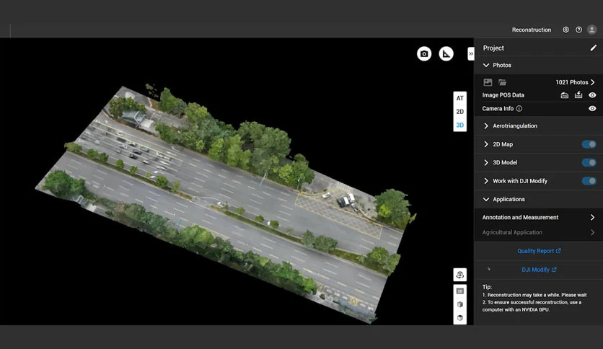This screenshot has height=349, width=603.
Task: Switch to the 2D view tab
Action: pos(460,112)
